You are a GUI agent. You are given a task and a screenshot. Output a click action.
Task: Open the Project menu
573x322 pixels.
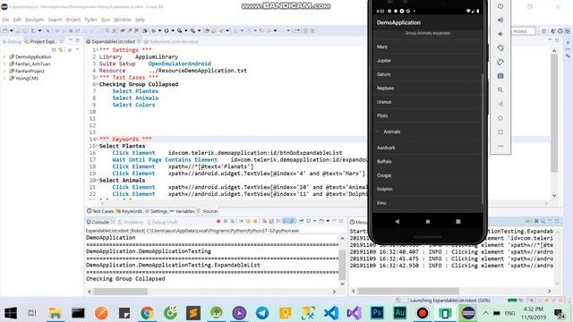pos(73,20)
